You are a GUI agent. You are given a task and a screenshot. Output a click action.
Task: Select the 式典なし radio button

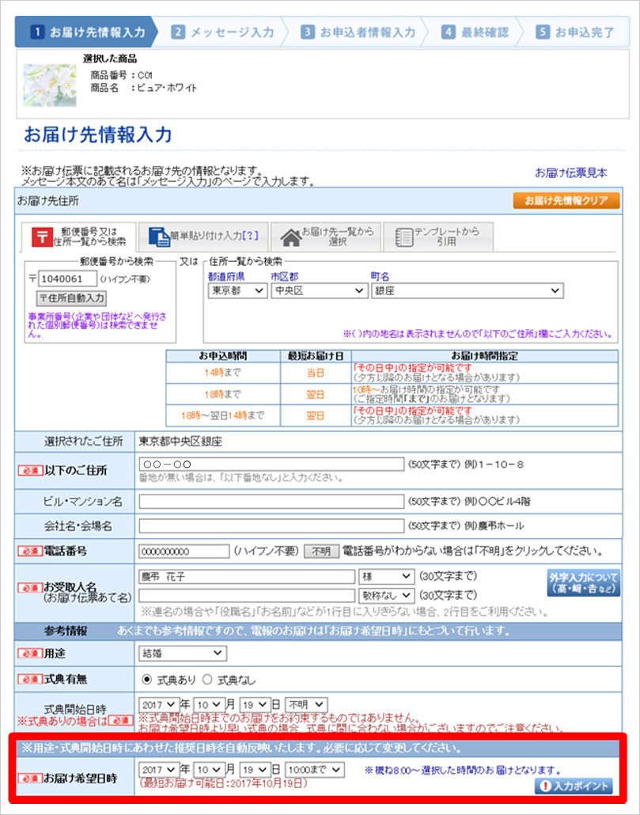point(207,679)
